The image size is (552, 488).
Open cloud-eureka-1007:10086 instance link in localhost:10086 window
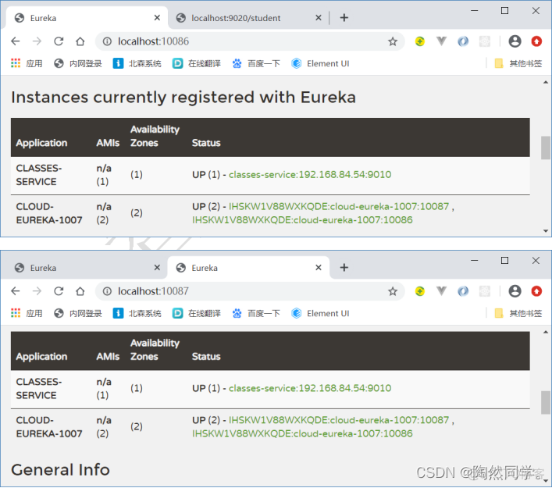click(302, 220)
